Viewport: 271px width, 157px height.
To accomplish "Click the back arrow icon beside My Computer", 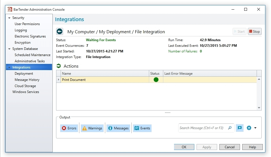I will click(60, 32).
